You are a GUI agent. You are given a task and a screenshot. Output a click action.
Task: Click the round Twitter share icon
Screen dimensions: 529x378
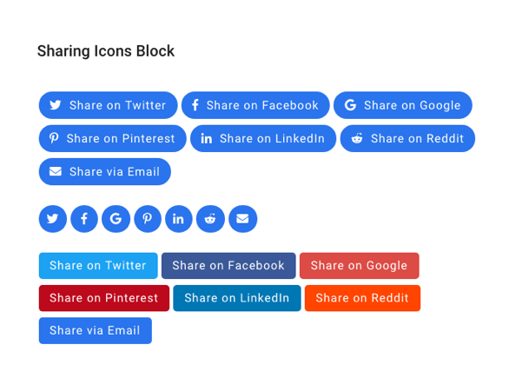[x=53, y=219]
